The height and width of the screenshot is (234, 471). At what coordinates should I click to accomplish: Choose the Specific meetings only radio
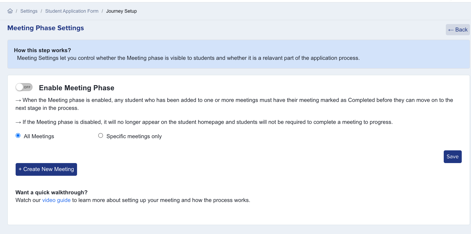coord(101,136)
